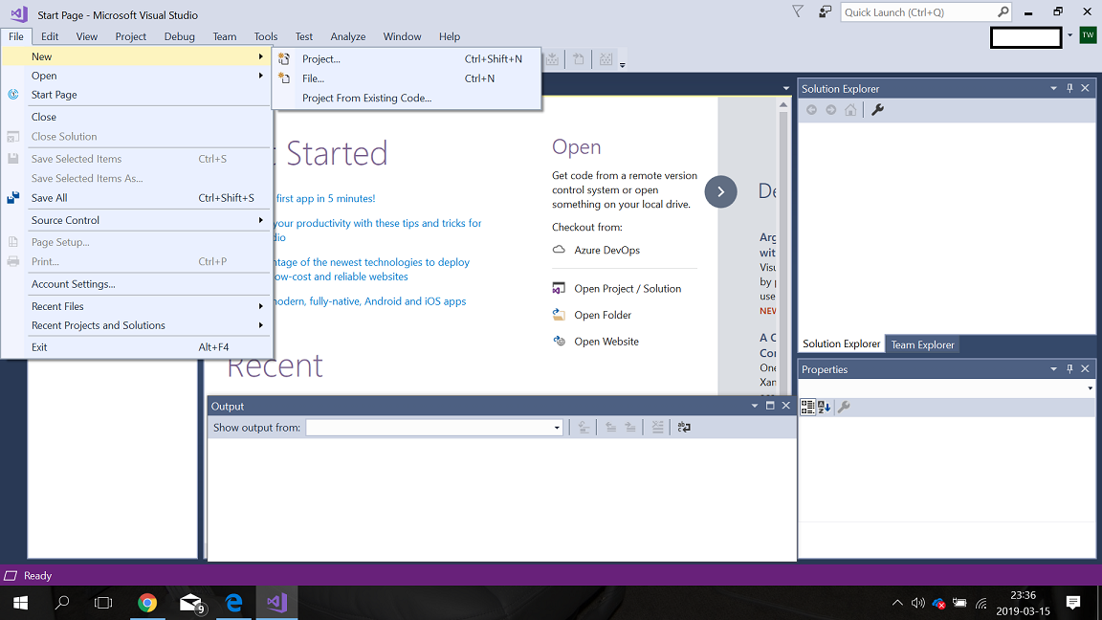
Task: Click the Azure DevOps checkout link
Action: 607,250
